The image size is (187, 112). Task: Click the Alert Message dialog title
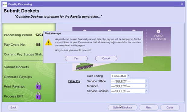tap(53, 33)
